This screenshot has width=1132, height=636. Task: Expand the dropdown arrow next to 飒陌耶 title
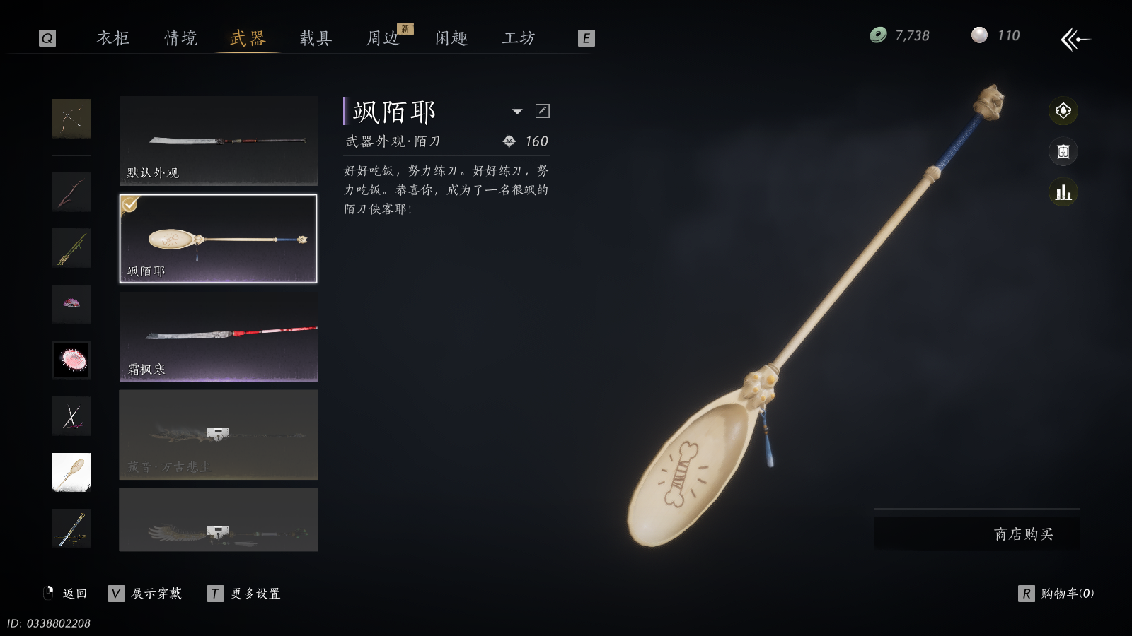(x=517, y=111)
